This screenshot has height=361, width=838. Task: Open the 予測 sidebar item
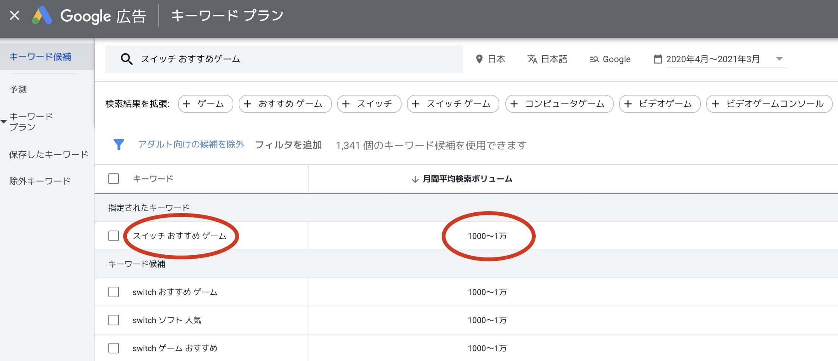point(18,89)
